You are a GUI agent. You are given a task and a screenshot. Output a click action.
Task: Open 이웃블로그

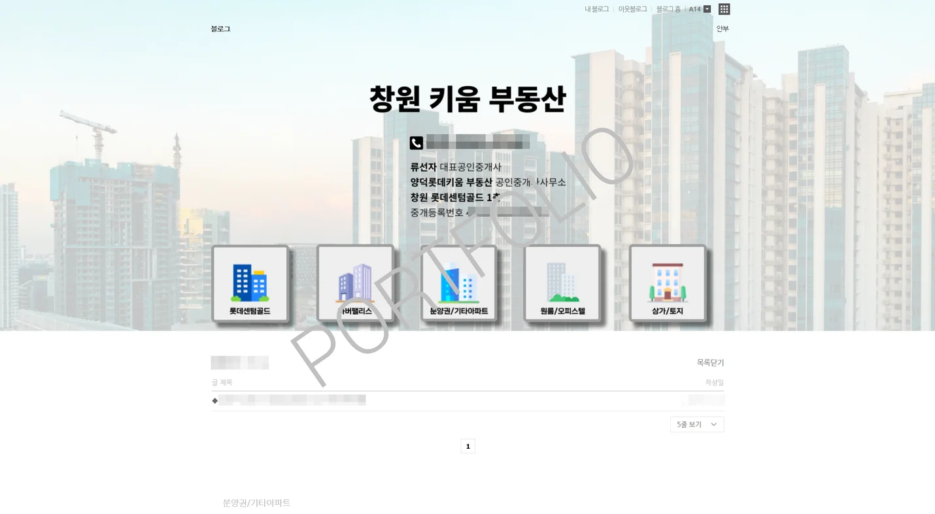[632, 9]
